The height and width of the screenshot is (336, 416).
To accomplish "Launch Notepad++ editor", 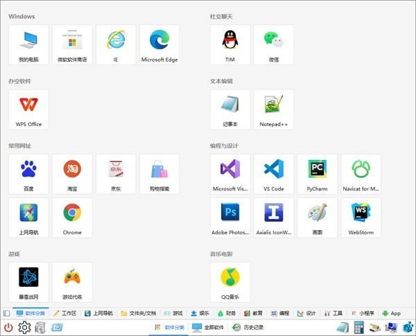I will point(273,109).
